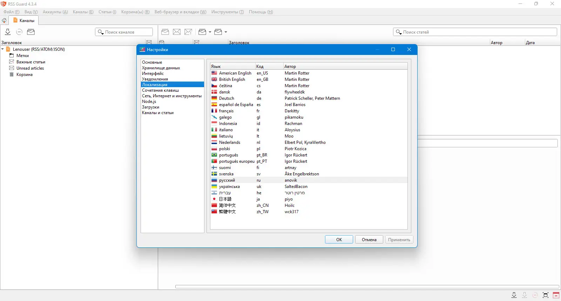Click the status bar greyed download arrow icon

(525, 295)
